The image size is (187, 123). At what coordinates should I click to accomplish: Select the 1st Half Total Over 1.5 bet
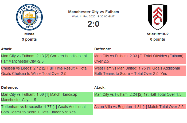(x=140, y=94)
